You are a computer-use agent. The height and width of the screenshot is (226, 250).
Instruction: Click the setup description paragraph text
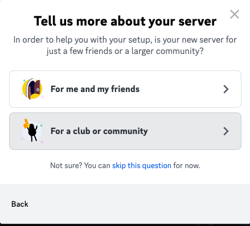[125, 45]
